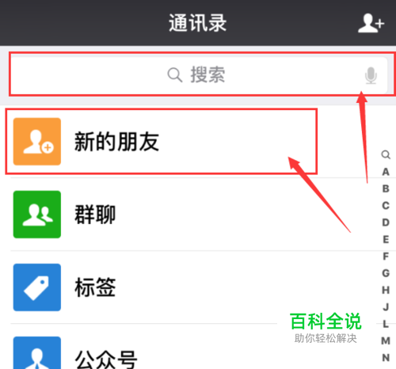Jump to letter D in index
The height and width of the screenshot is (369, 396).
click(x=386, y=223)
